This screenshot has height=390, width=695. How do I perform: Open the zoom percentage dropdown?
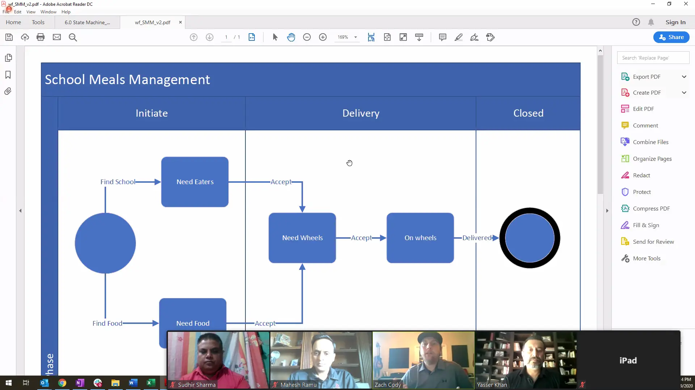click(x=355, y=37)
